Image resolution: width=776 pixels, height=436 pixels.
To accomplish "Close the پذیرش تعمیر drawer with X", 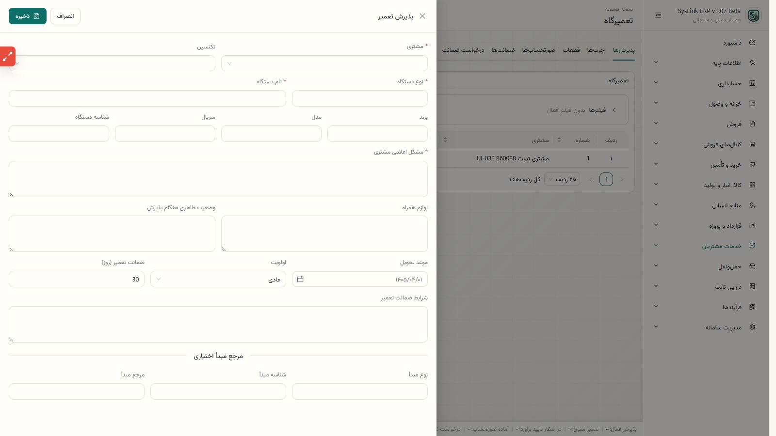I will [x=422, y=16].
